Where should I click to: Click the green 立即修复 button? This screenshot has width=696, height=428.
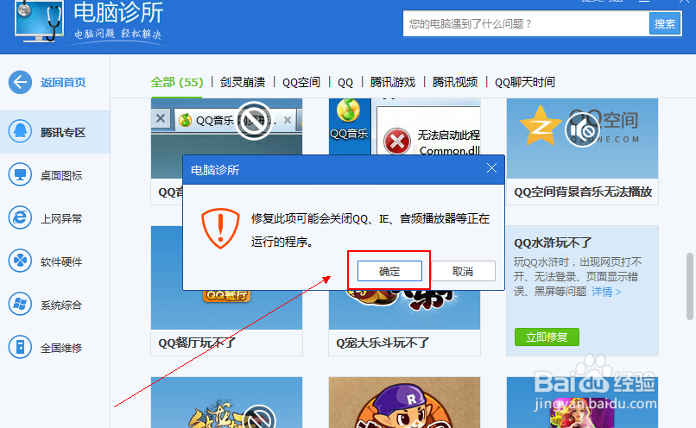point(547,337)
